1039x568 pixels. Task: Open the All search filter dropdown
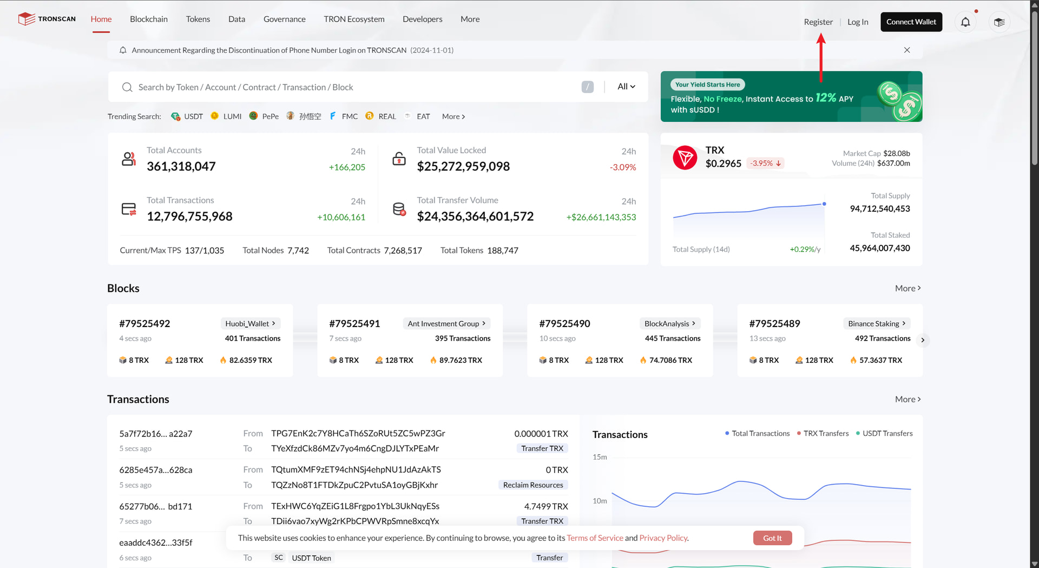pos(626,87)
